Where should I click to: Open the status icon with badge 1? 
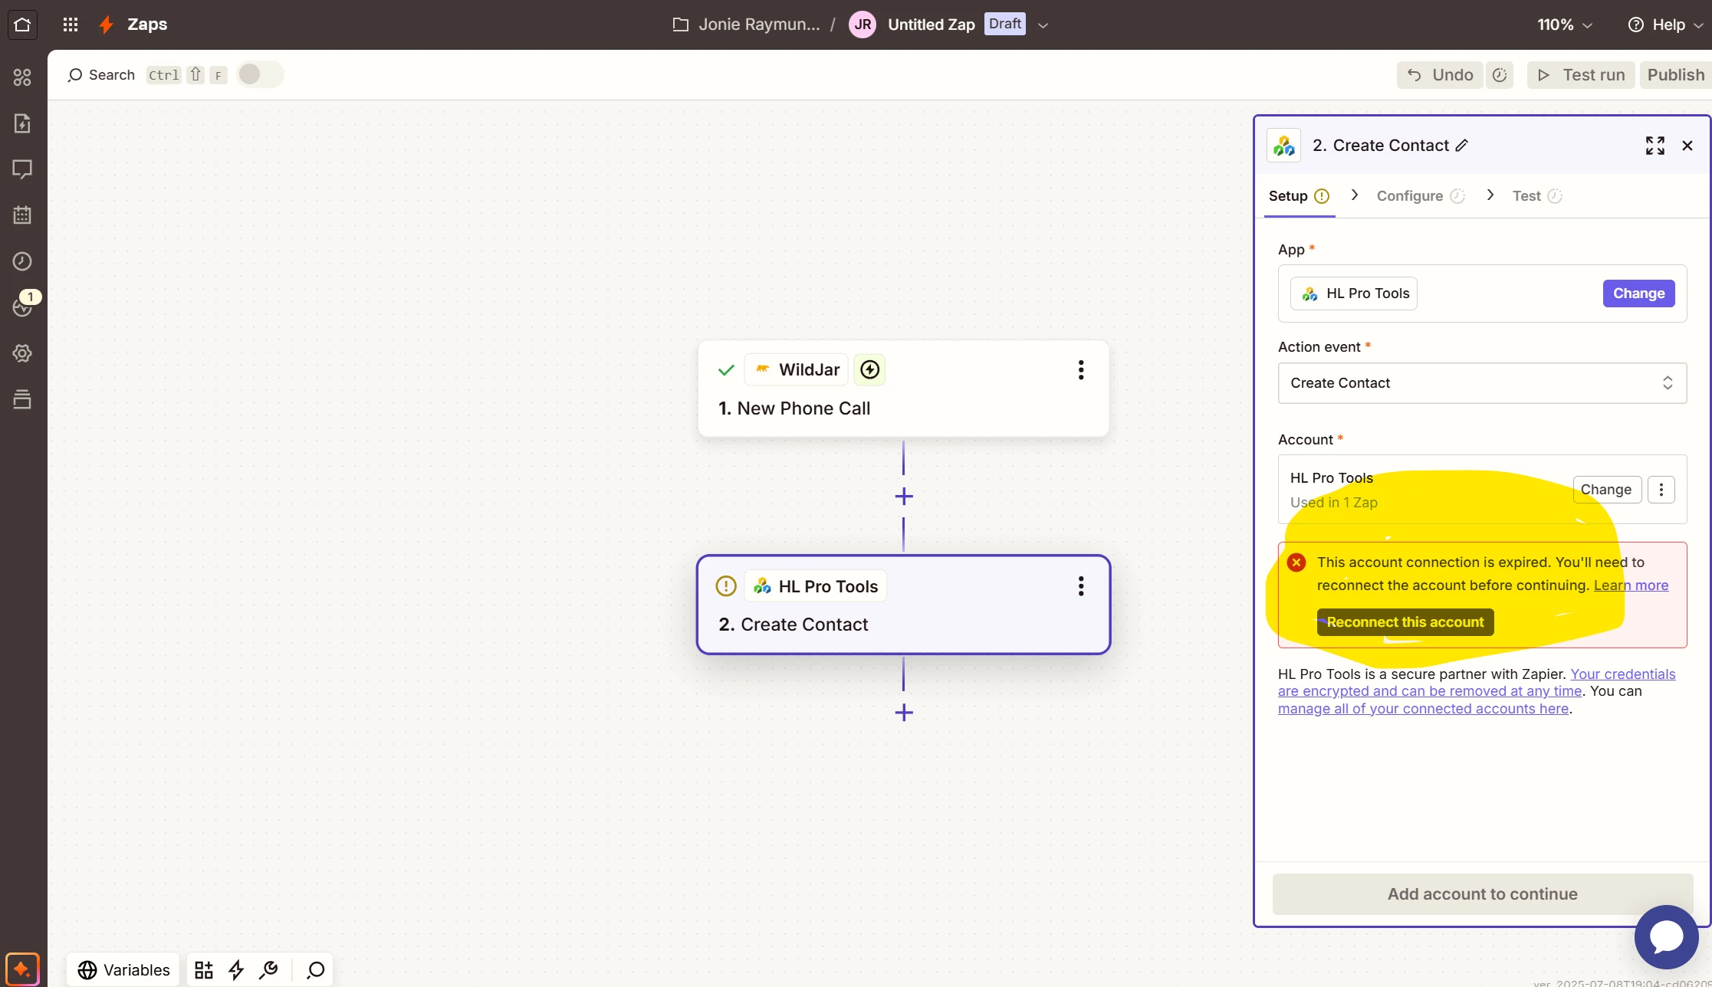pyautogui.click(x=25, y=304)
